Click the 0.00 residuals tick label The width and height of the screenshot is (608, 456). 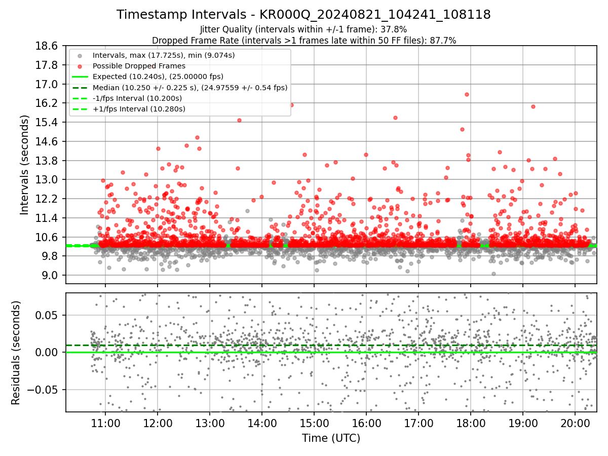pos(47,352)
